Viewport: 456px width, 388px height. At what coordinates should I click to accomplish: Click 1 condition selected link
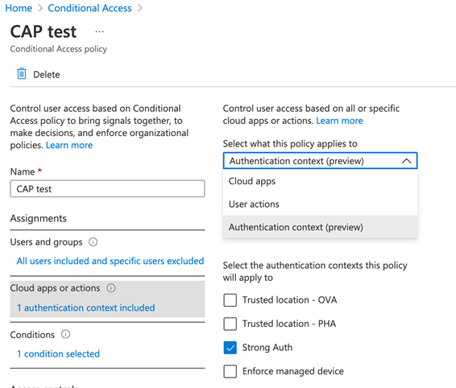click(x=59, y=353)
